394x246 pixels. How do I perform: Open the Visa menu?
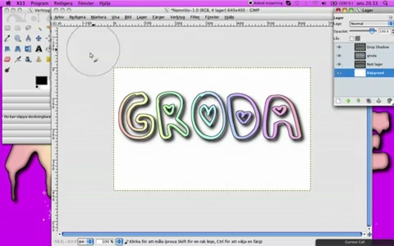pos(115,17)
